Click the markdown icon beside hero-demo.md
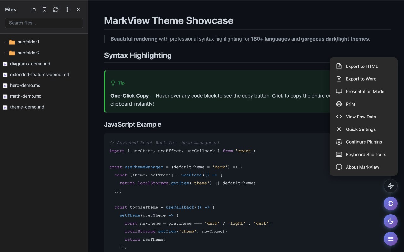Screen dimensions: 404x252 pos(5,86)
